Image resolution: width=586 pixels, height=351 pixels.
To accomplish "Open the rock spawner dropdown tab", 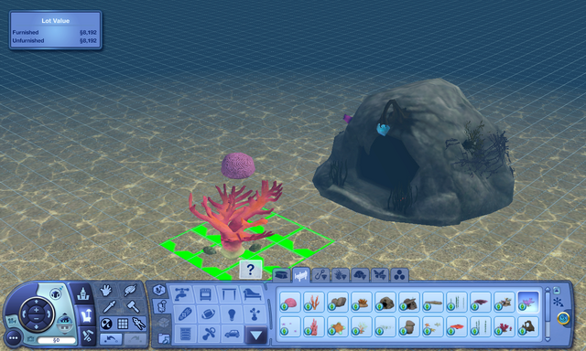I will coord(360,275).
